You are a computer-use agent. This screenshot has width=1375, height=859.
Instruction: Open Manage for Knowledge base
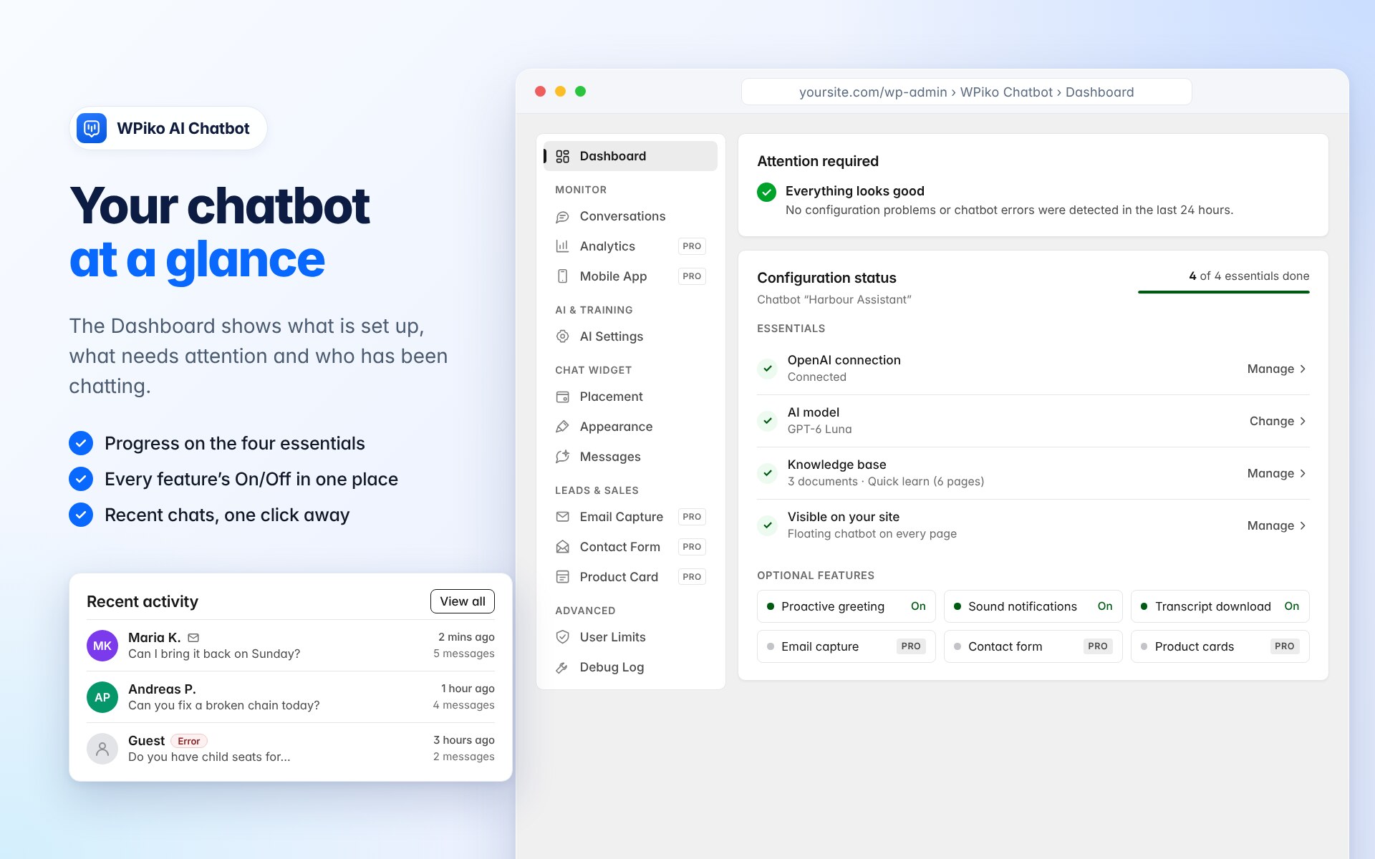(x=1277, y=473)
